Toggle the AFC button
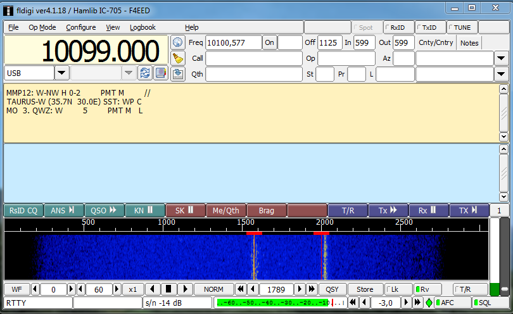Screen dimensions: 513x314 click(452, 303)
